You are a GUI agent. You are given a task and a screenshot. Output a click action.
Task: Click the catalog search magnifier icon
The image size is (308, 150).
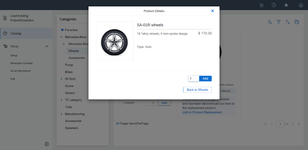click(270, 22)
